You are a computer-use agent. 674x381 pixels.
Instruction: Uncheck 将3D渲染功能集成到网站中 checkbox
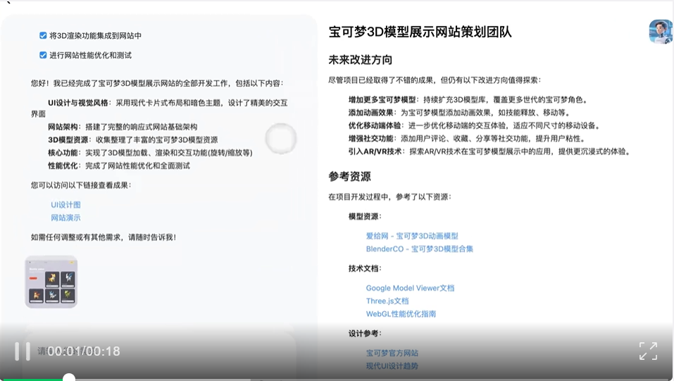pos(43,36)
